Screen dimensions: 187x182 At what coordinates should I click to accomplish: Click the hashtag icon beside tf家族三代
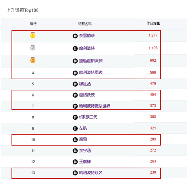tap(75, 117)
